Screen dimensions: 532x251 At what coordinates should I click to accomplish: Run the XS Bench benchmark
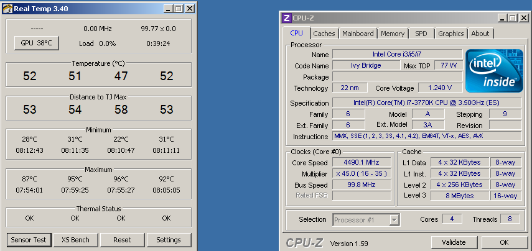(x=75, y=240)
